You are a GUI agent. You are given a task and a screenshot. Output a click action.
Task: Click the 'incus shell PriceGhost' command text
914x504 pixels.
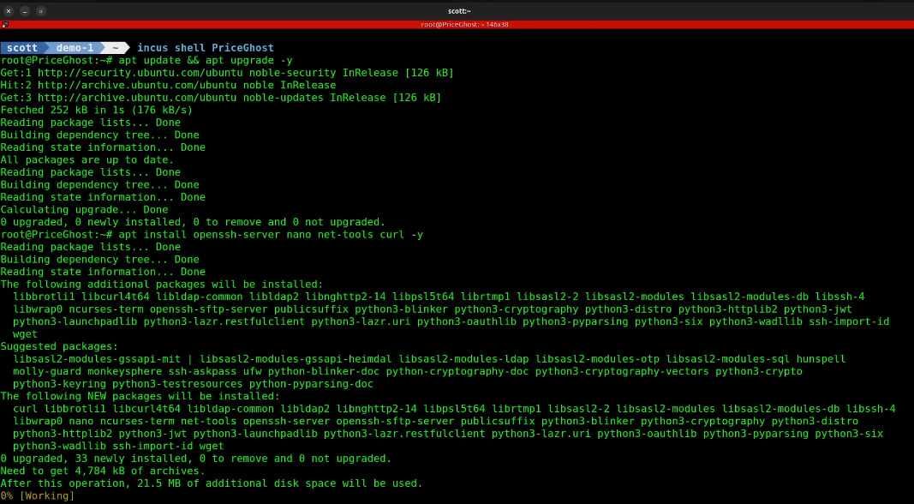tap(206, 48)
